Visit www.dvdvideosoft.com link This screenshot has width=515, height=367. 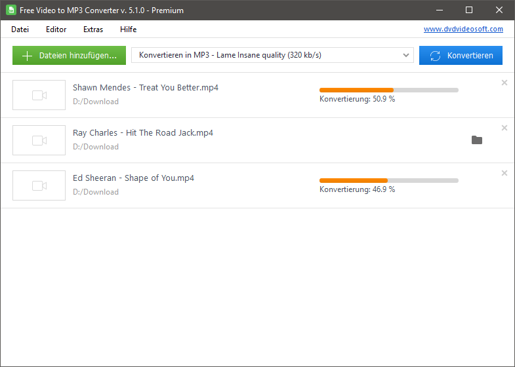(463, 29)
